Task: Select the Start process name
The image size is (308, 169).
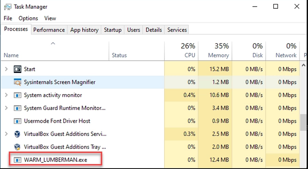Action: click(29, 69)
